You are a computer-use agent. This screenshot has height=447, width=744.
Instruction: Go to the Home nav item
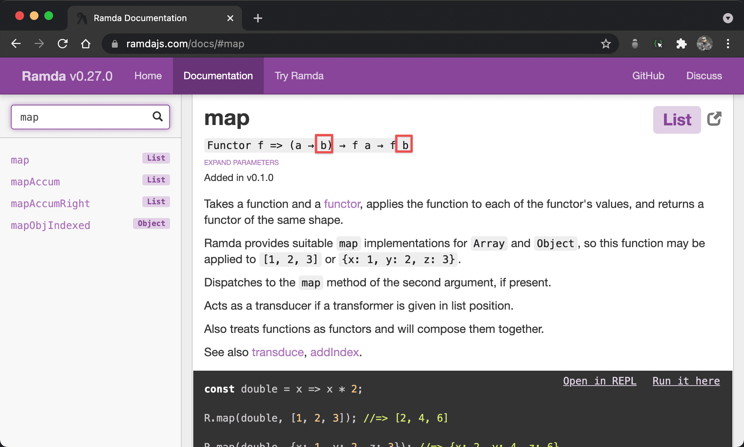[148, 76]
